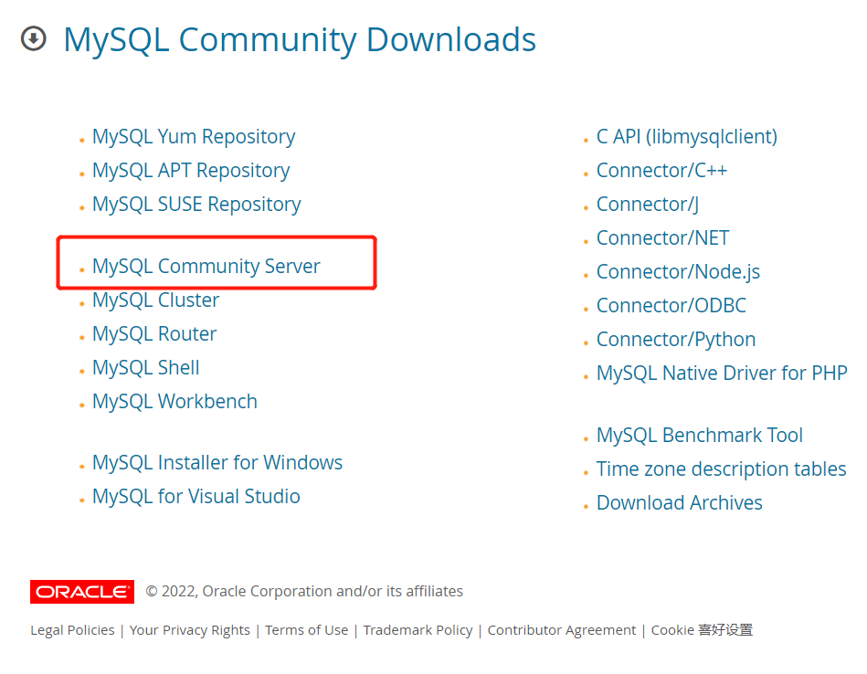
Task: Open the Connector/ODBC link
Action: click(671, 305)
